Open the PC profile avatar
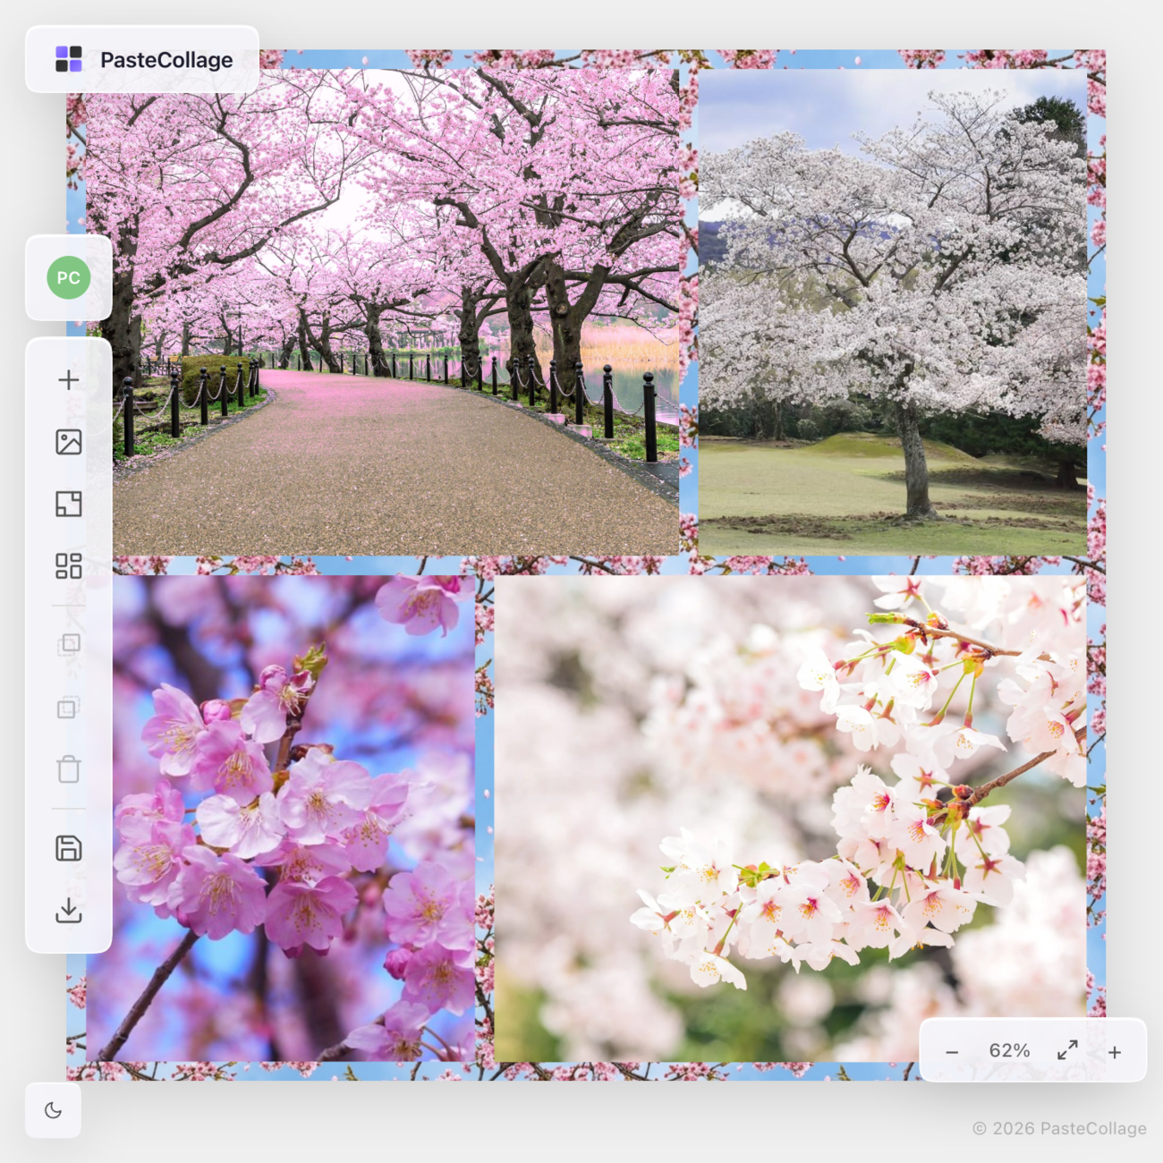Viewport: 1163px width, 1163px height. (x=67, y=277)
